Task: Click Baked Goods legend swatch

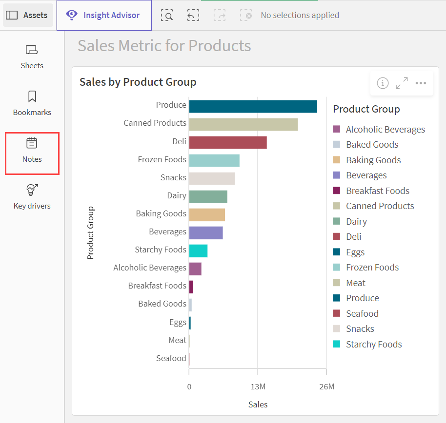Action: [x=337, y=145]
